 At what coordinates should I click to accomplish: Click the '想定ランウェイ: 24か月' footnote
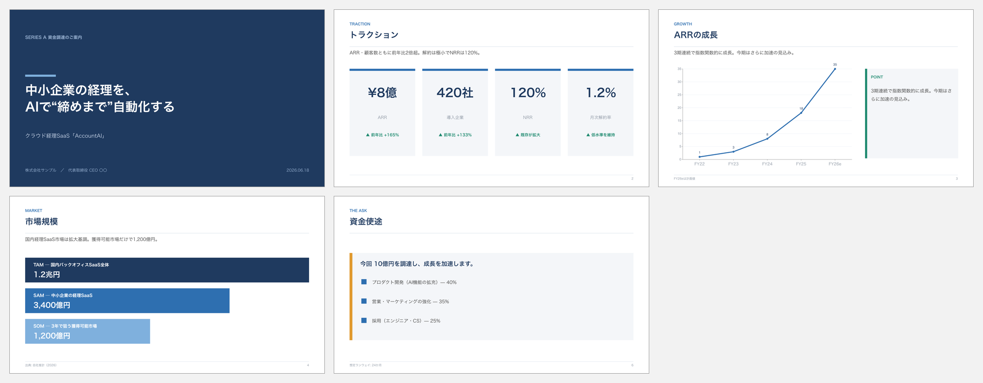[x=366, y=365]
